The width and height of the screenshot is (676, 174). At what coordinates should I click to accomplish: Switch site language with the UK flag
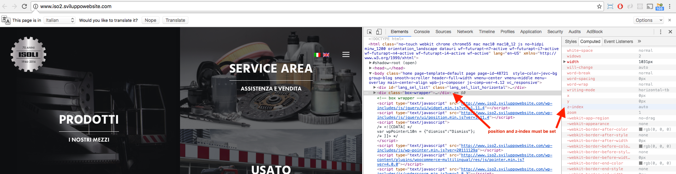tap(326, 55)
